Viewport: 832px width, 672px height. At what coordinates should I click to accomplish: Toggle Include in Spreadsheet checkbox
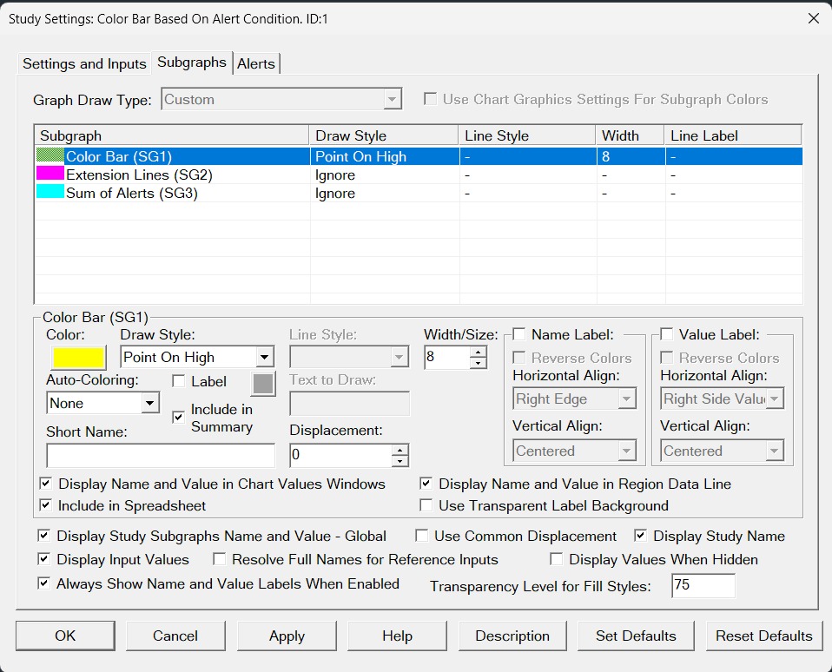pyautogui.click(x=46, y=505)
